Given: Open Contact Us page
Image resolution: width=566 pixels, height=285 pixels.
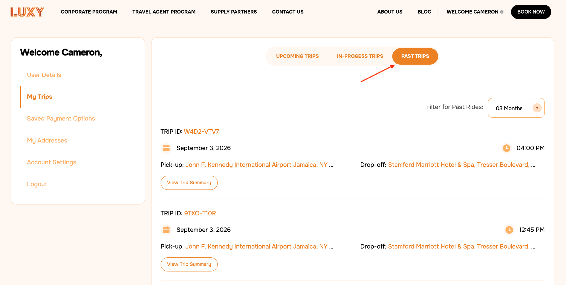Looking at the screenshot, I should point(288,12).
